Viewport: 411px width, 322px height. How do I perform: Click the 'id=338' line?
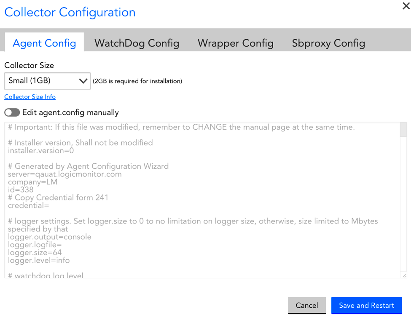tap(21, 189)
